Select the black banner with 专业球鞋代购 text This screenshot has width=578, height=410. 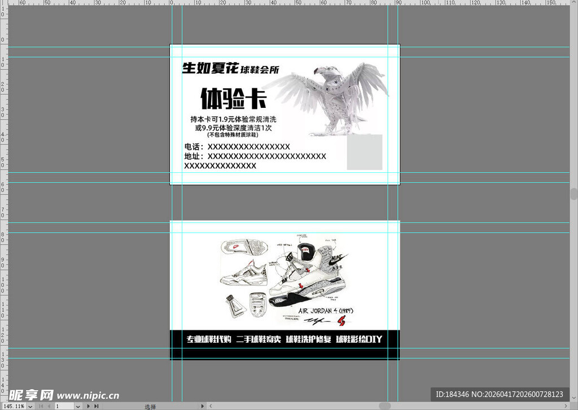coord(284,341)
